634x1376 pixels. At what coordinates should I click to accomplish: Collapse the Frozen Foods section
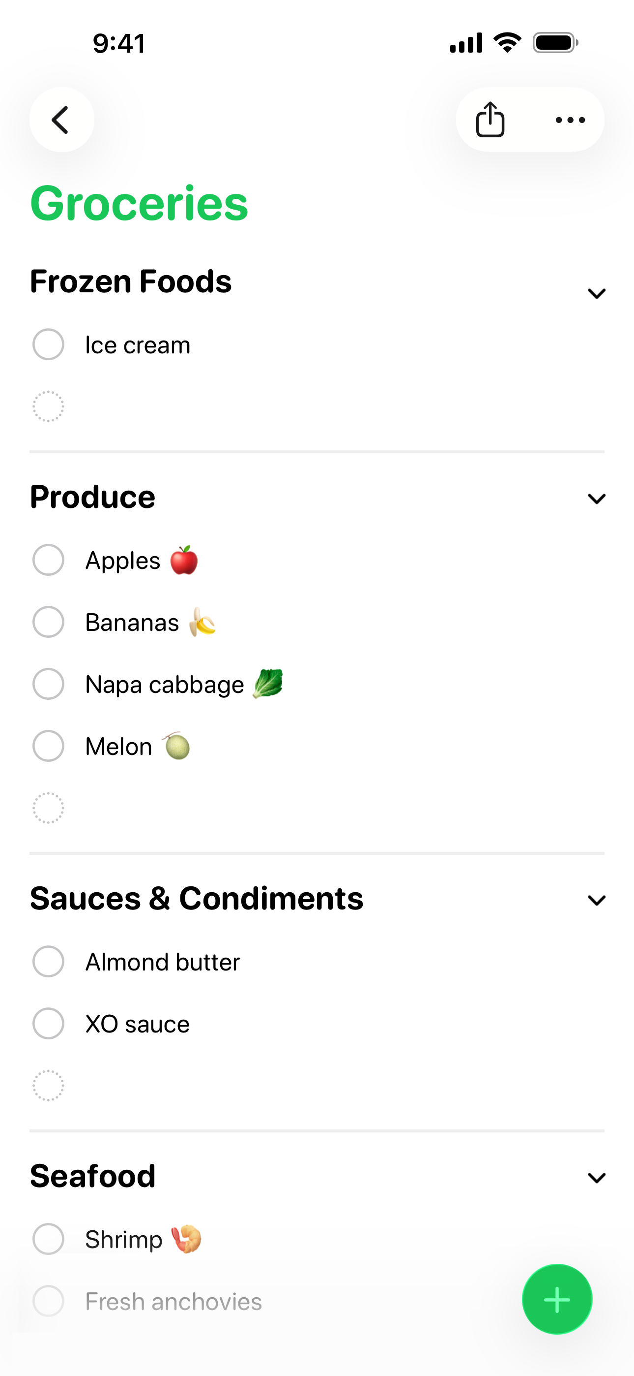click(596, 293)
